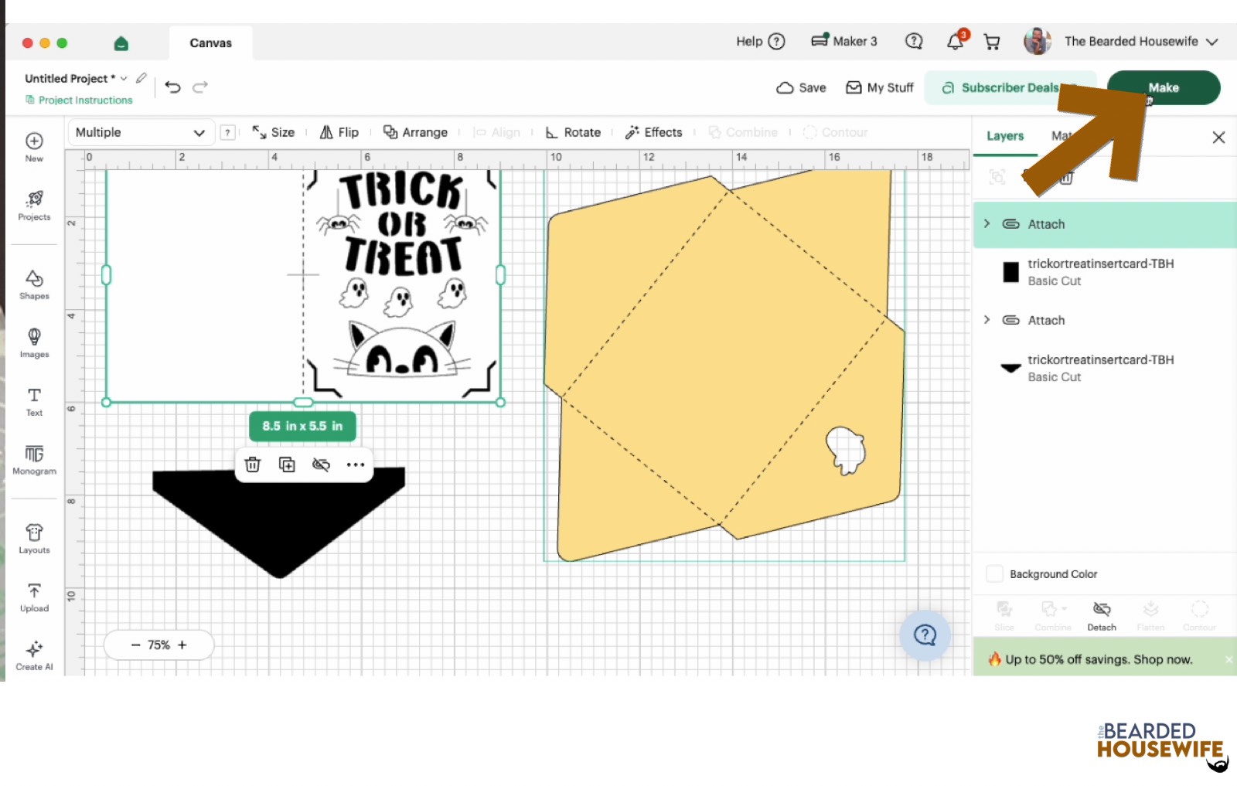The width and height of the screenshot is (1237, 786).
Task: Zoom in with the plus button
Action: (182, 645)
